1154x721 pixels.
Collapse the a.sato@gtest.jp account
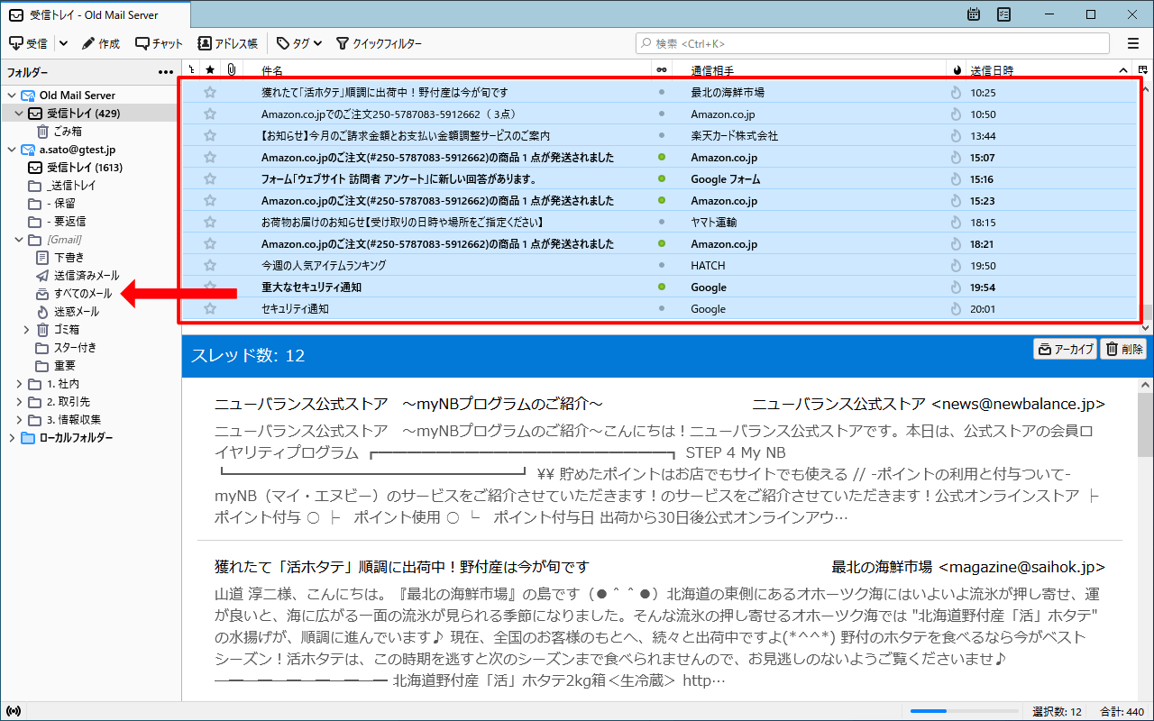tap(11, 150)
